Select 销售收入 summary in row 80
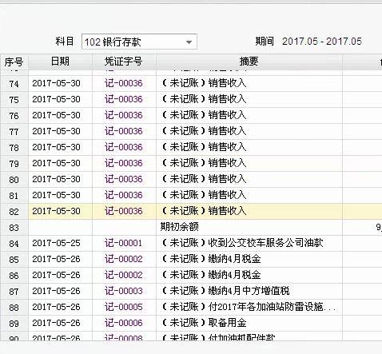This screenshot has width=382, height=354. click(x=227, y=179)
